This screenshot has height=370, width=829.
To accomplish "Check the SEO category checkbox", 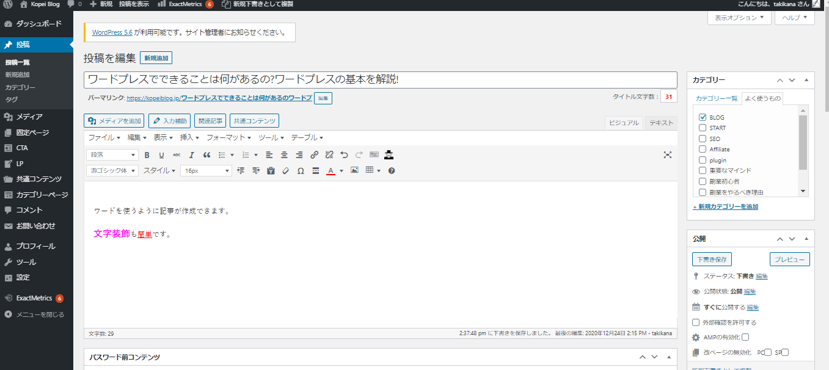I will [702, 139].
